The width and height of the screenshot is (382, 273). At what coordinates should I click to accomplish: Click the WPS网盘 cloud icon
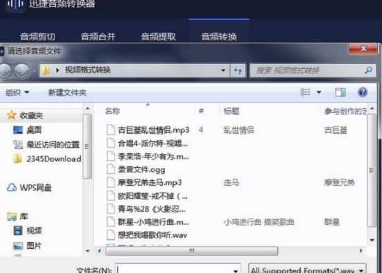click(x=12, y=188)
